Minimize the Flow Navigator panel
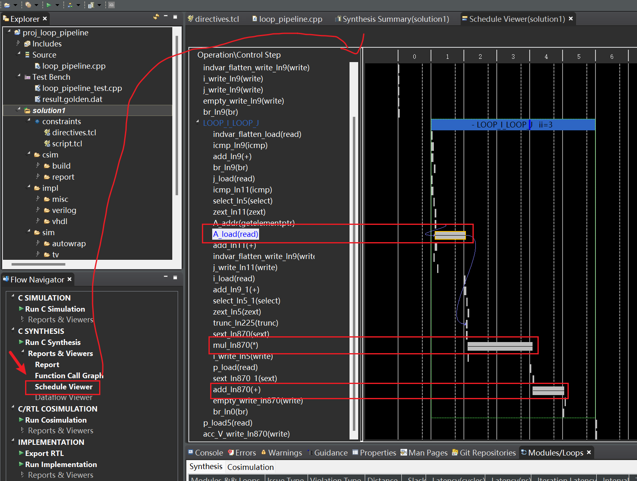The width and height of the screenshot is (637, 481). 166,277
